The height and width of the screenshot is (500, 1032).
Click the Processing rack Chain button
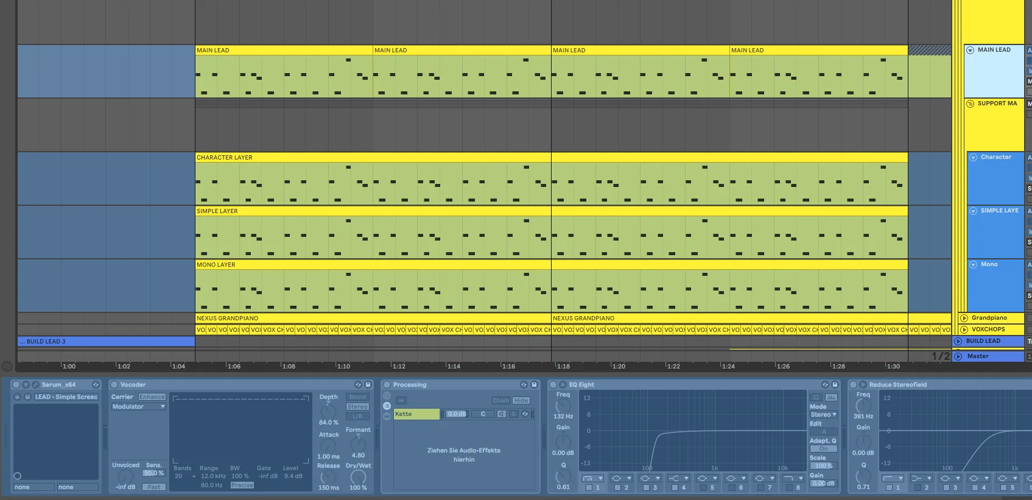(x=501, y=401)
